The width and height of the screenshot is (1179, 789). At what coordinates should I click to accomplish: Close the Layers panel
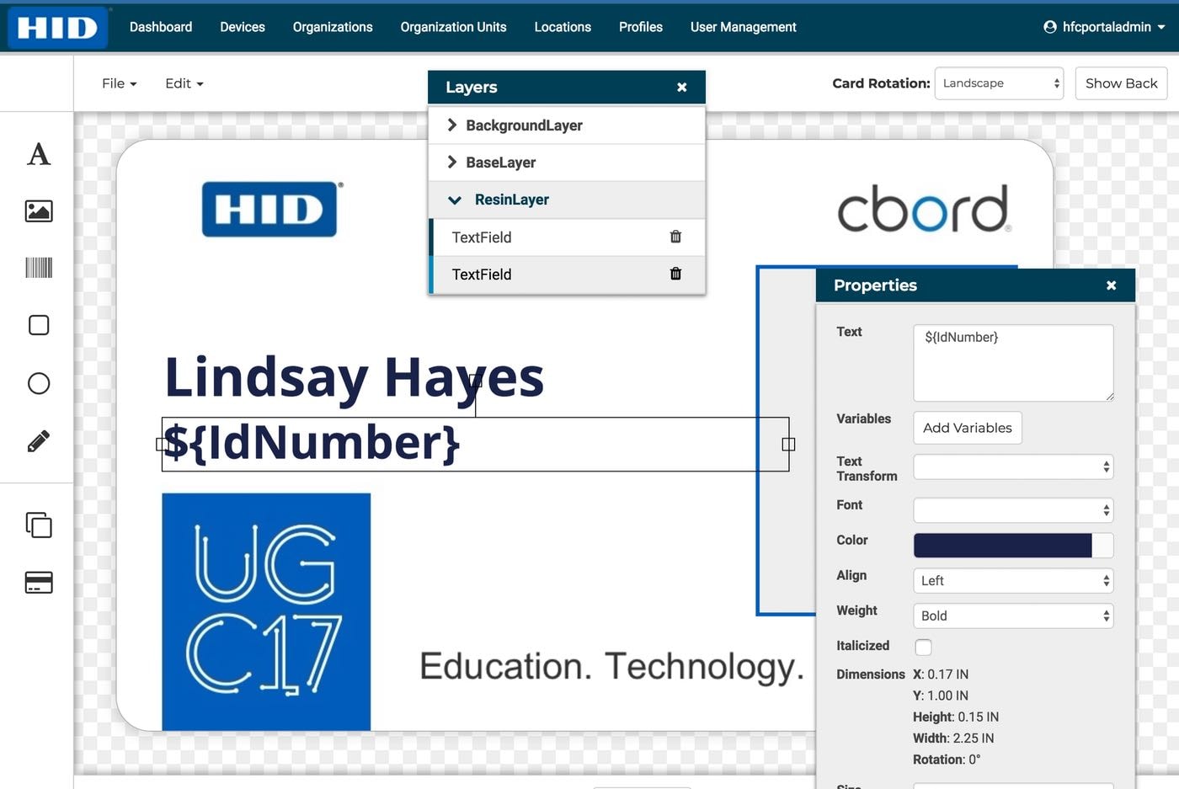(x=682, y=88)
